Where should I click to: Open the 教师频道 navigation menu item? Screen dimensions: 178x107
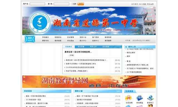click(58, 41)
